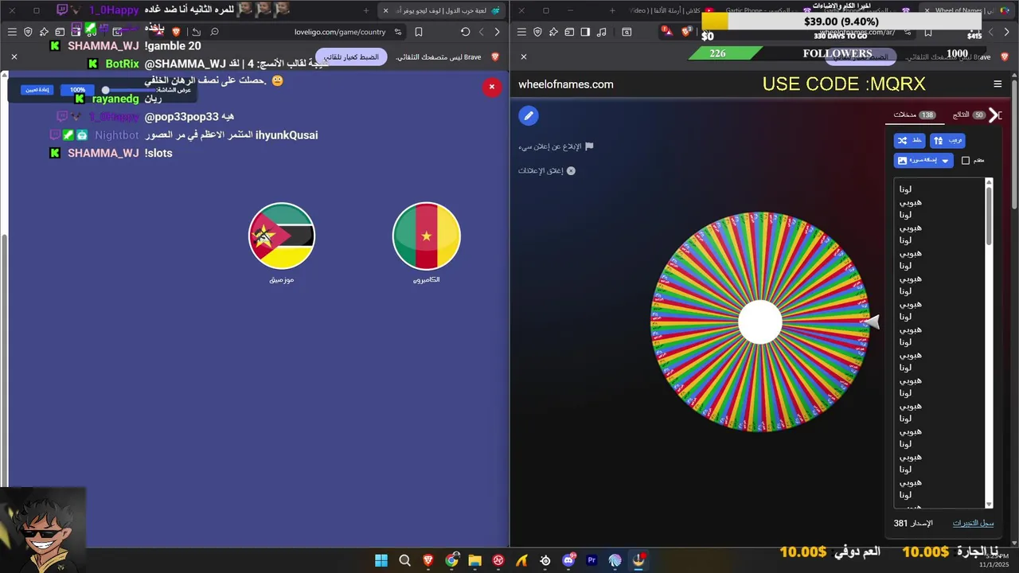Click the close ads link
The width and height of the screenshot is (1019, 573).
[x=547, y=170]
